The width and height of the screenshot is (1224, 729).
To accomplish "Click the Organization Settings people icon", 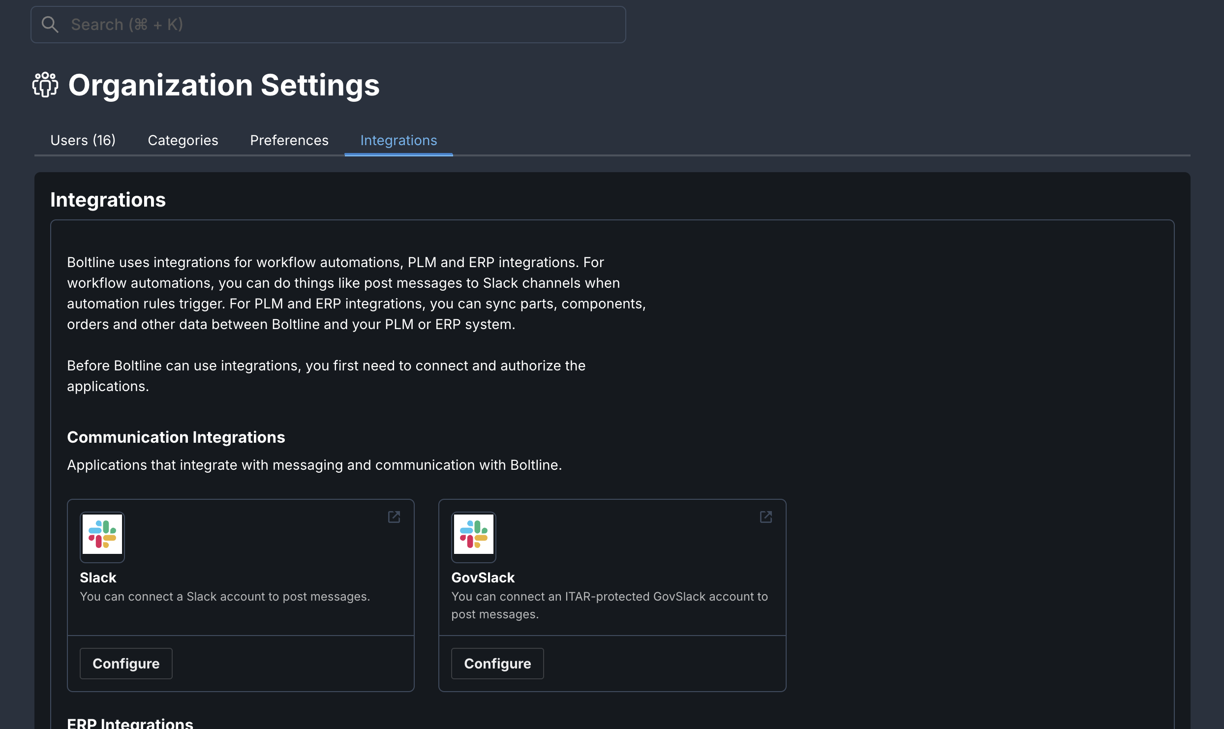I will (x=45, y=85).
